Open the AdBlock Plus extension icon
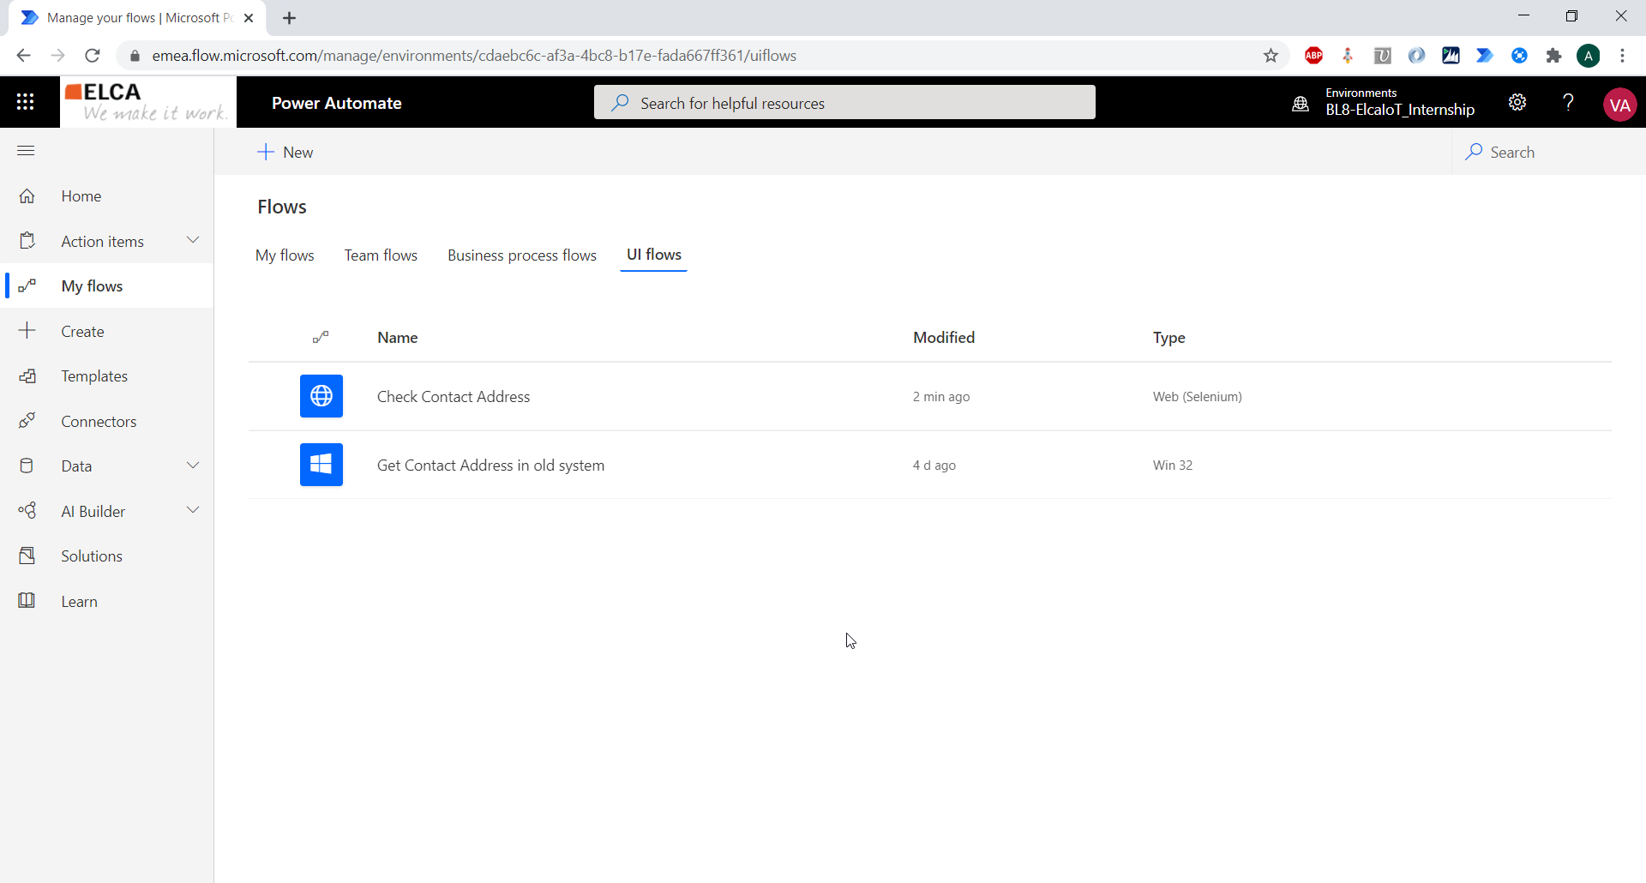 click(x=1313, y=56)
